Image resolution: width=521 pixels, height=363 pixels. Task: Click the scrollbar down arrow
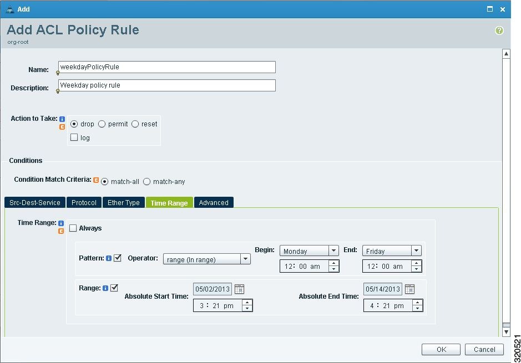(x=506, y=332)
